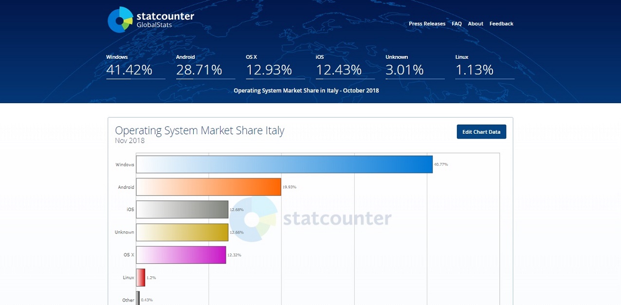Image resolution: width=621 pixels, height=305 pixels.
Task: Click the iOS axis label
Action: [130, 210]
